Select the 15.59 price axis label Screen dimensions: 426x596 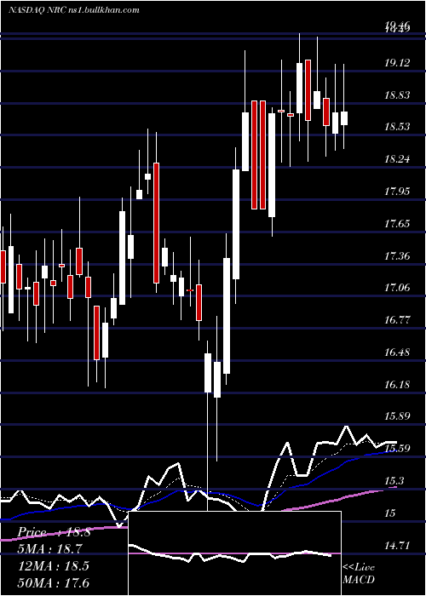pos(397,449)
